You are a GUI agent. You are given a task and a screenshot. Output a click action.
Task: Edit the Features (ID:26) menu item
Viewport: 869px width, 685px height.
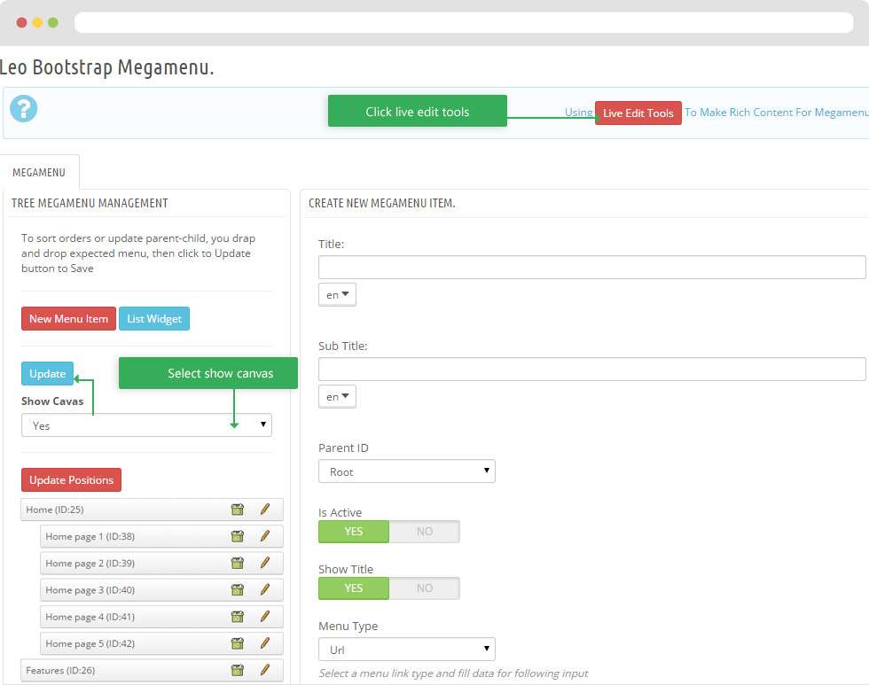[265, 670]
